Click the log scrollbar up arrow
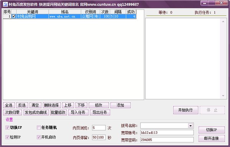The width and height of the screenshot is (230, 147). (223, 21)
